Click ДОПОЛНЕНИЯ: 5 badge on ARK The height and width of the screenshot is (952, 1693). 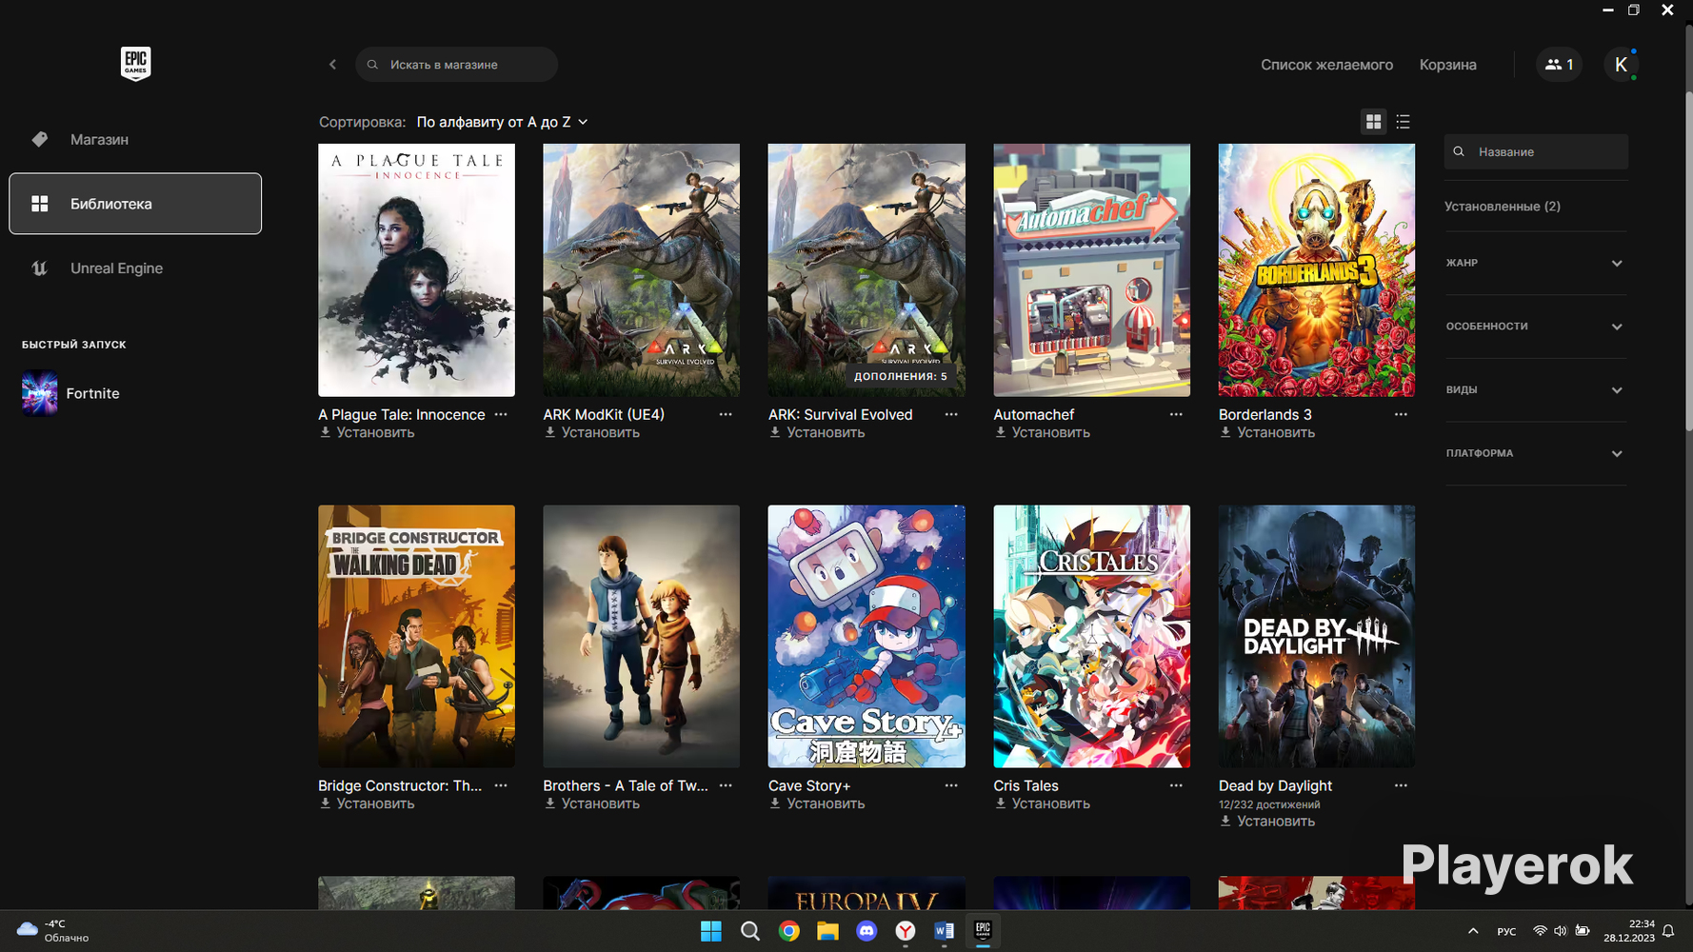[x=901, y=376]
